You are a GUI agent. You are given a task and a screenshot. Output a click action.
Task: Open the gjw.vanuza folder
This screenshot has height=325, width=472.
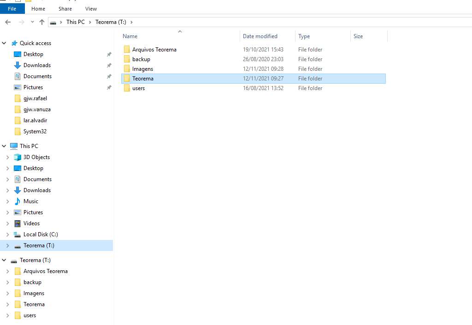[37, 109]
